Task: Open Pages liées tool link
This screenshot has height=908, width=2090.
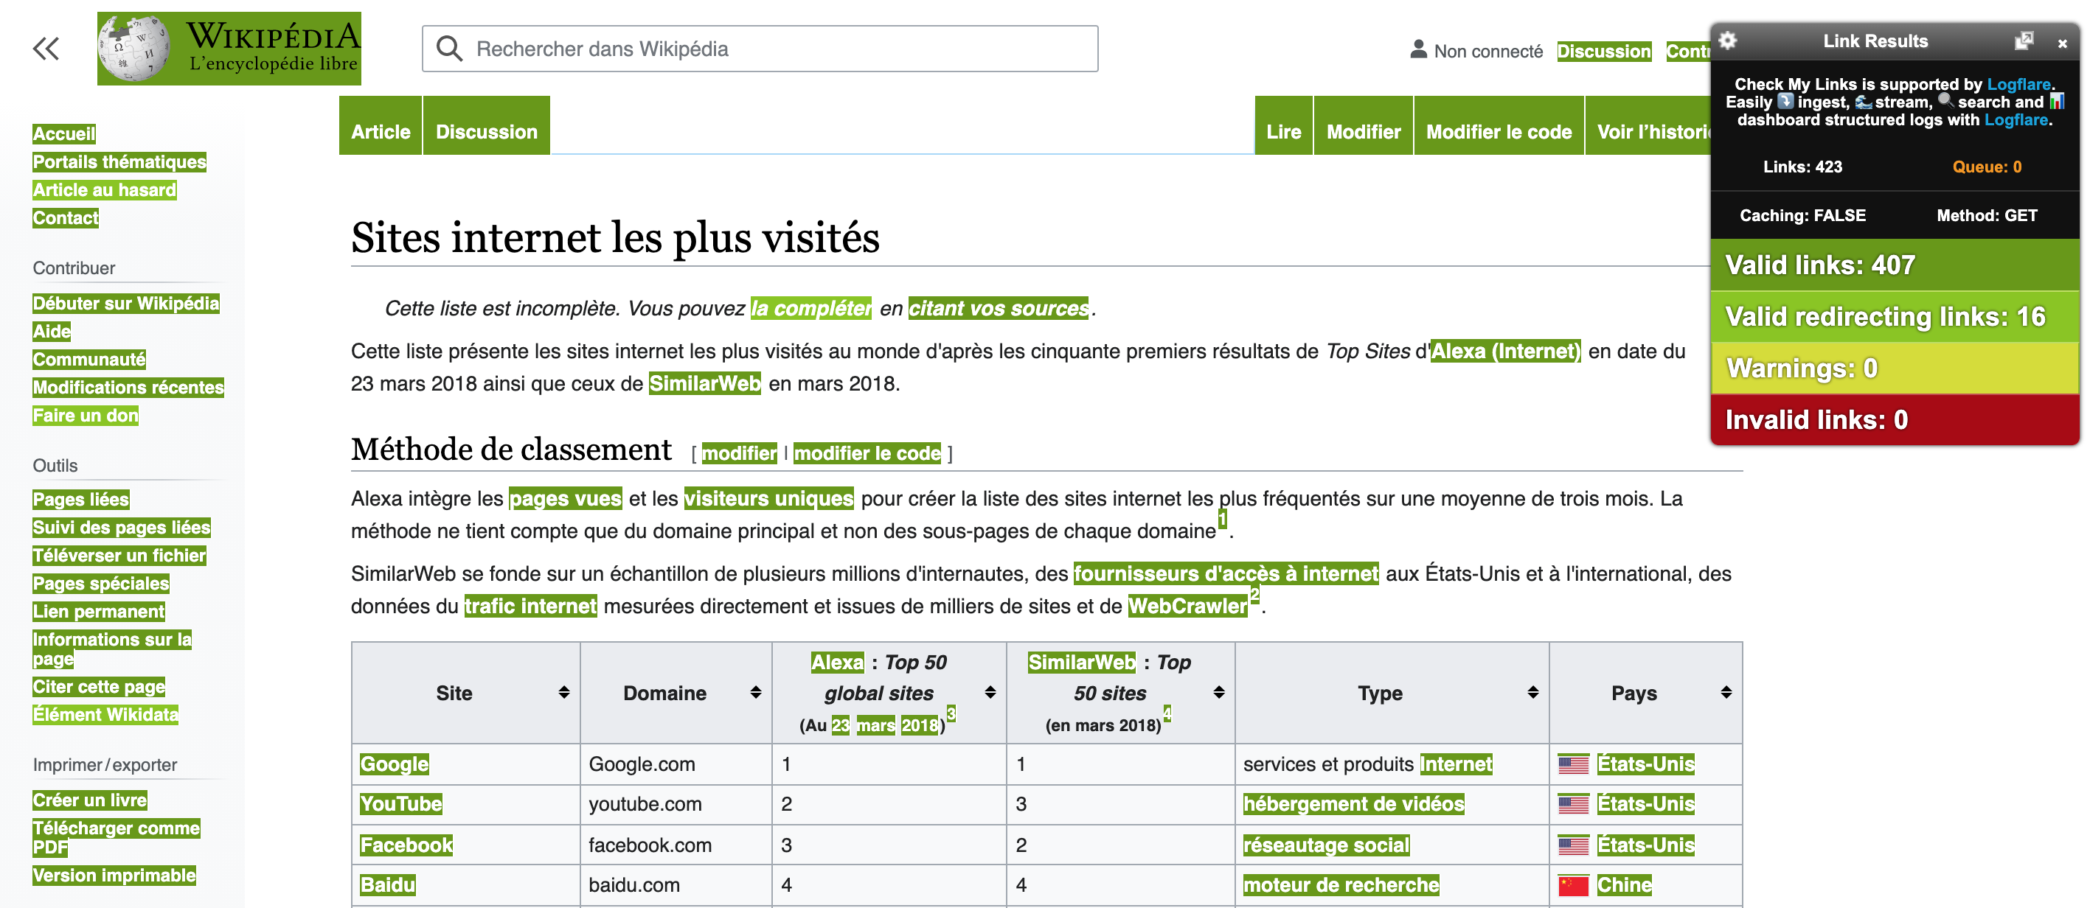Action: click(80, 500)
